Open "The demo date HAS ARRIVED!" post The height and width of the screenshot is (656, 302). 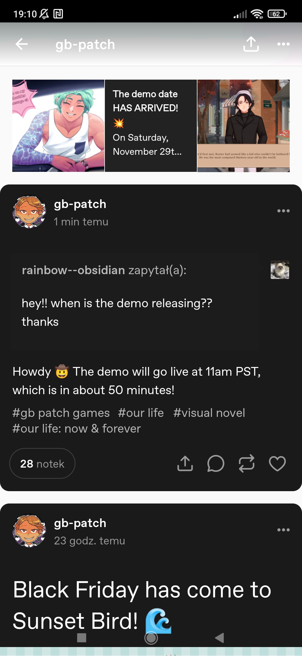[x=151, y=126]
